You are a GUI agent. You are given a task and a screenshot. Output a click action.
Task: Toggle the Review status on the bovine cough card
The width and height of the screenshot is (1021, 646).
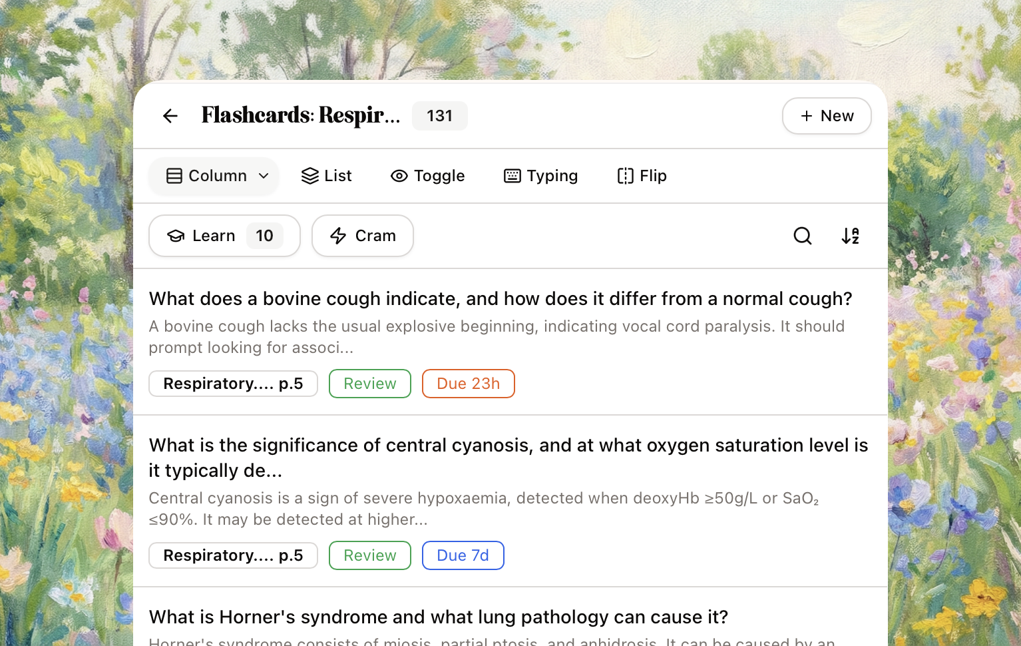click(369, 384)
